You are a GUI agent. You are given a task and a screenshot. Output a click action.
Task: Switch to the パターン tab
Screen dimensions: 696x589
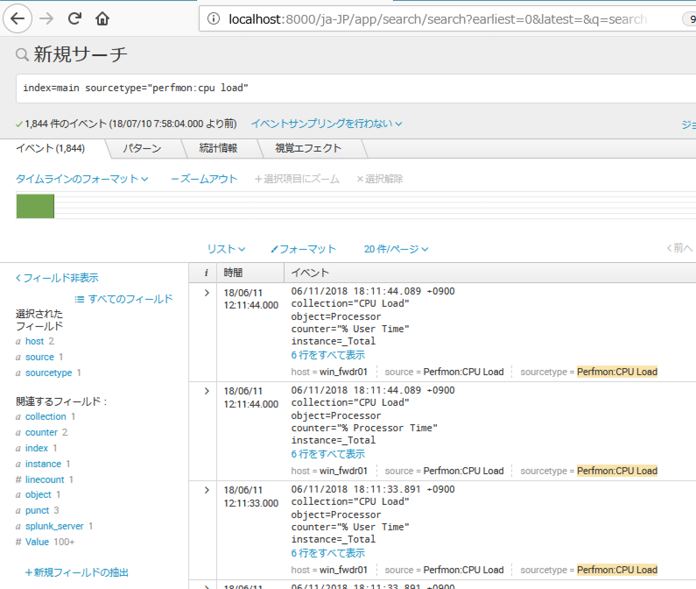[x=142, y=149]
